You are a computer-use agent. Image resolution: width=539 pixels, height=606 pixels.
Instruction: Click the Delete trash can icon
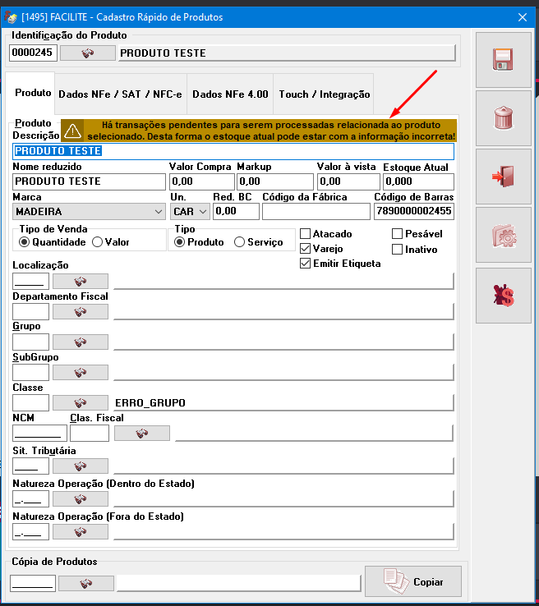pyautogui.click(x=503, y=118)
